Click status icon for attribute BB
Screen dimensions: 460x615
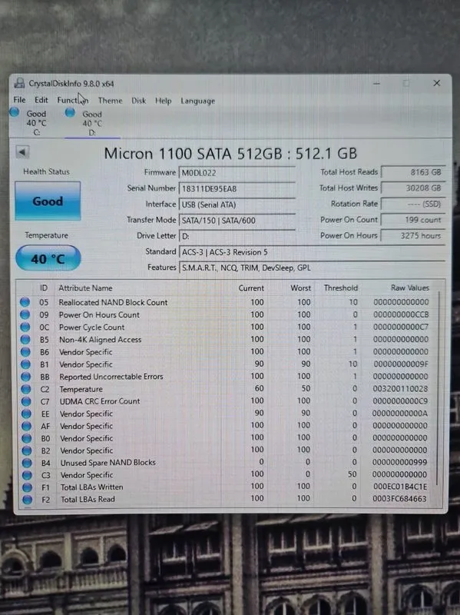point(26,377)
